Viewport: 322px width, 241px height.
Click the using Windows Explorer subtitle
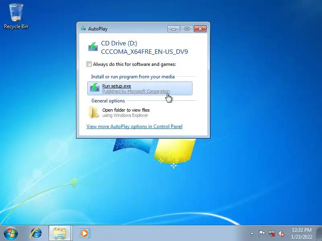(125, 115)
